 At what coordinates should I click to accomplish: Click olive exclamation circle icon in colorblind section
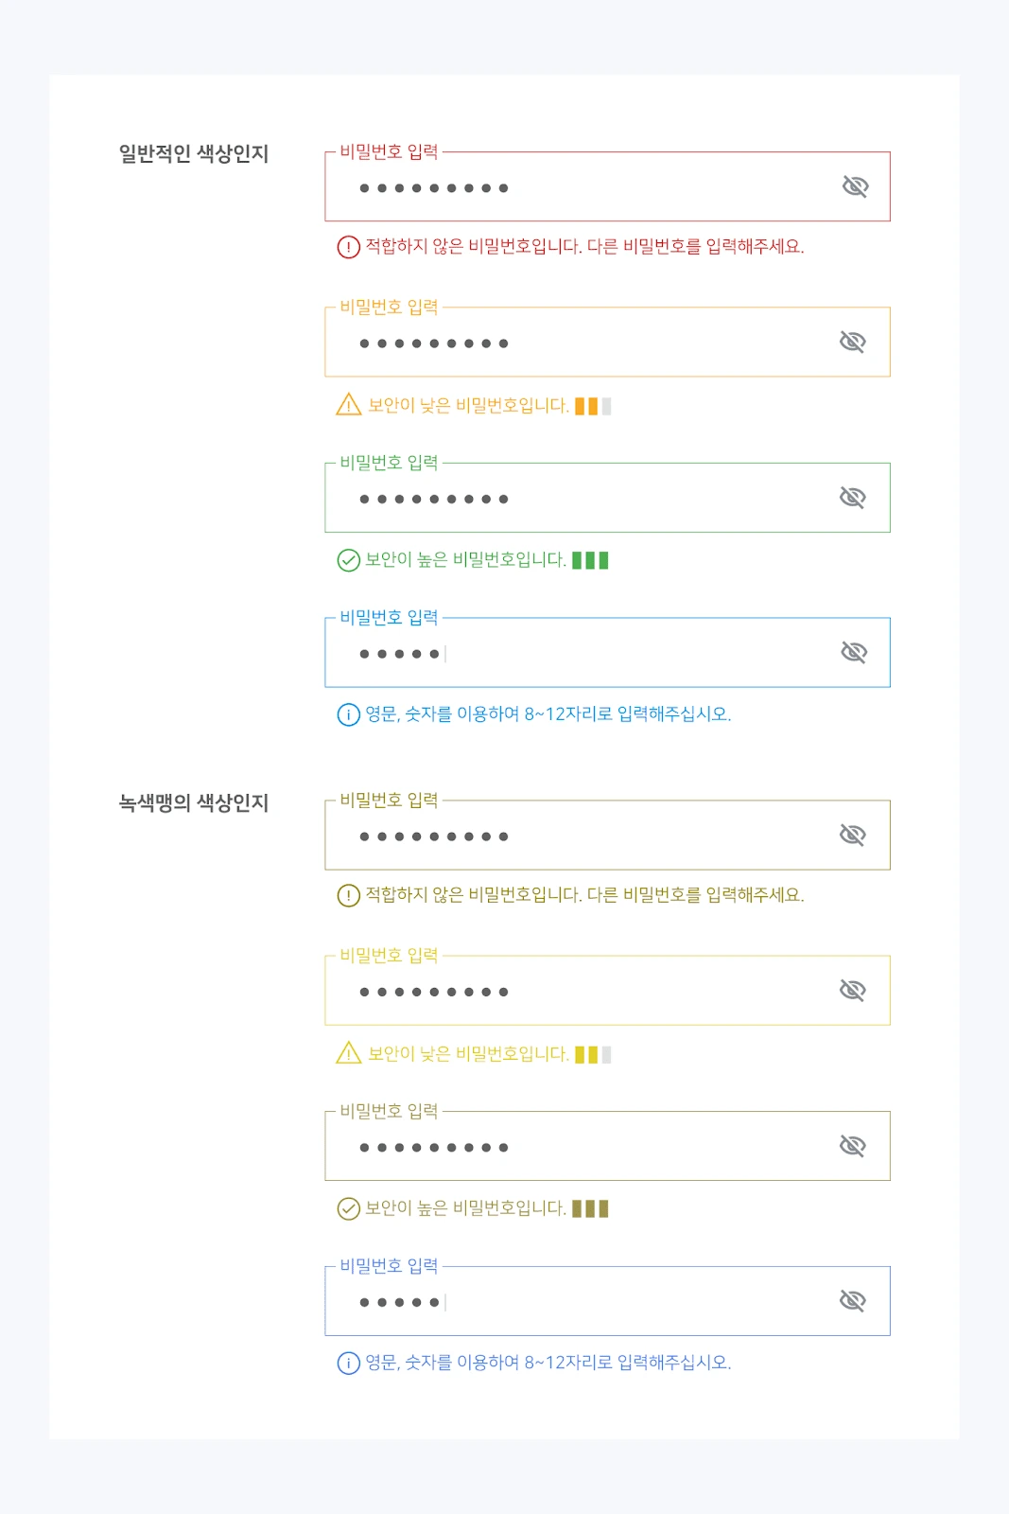pyautogui.click(x=348, y=895)
